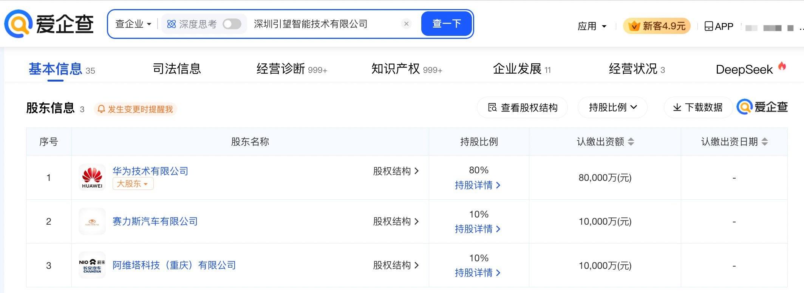Open the 查企业 search type dropdown
This screenshot has height=293, width=804.
click(x=133, y=24)
